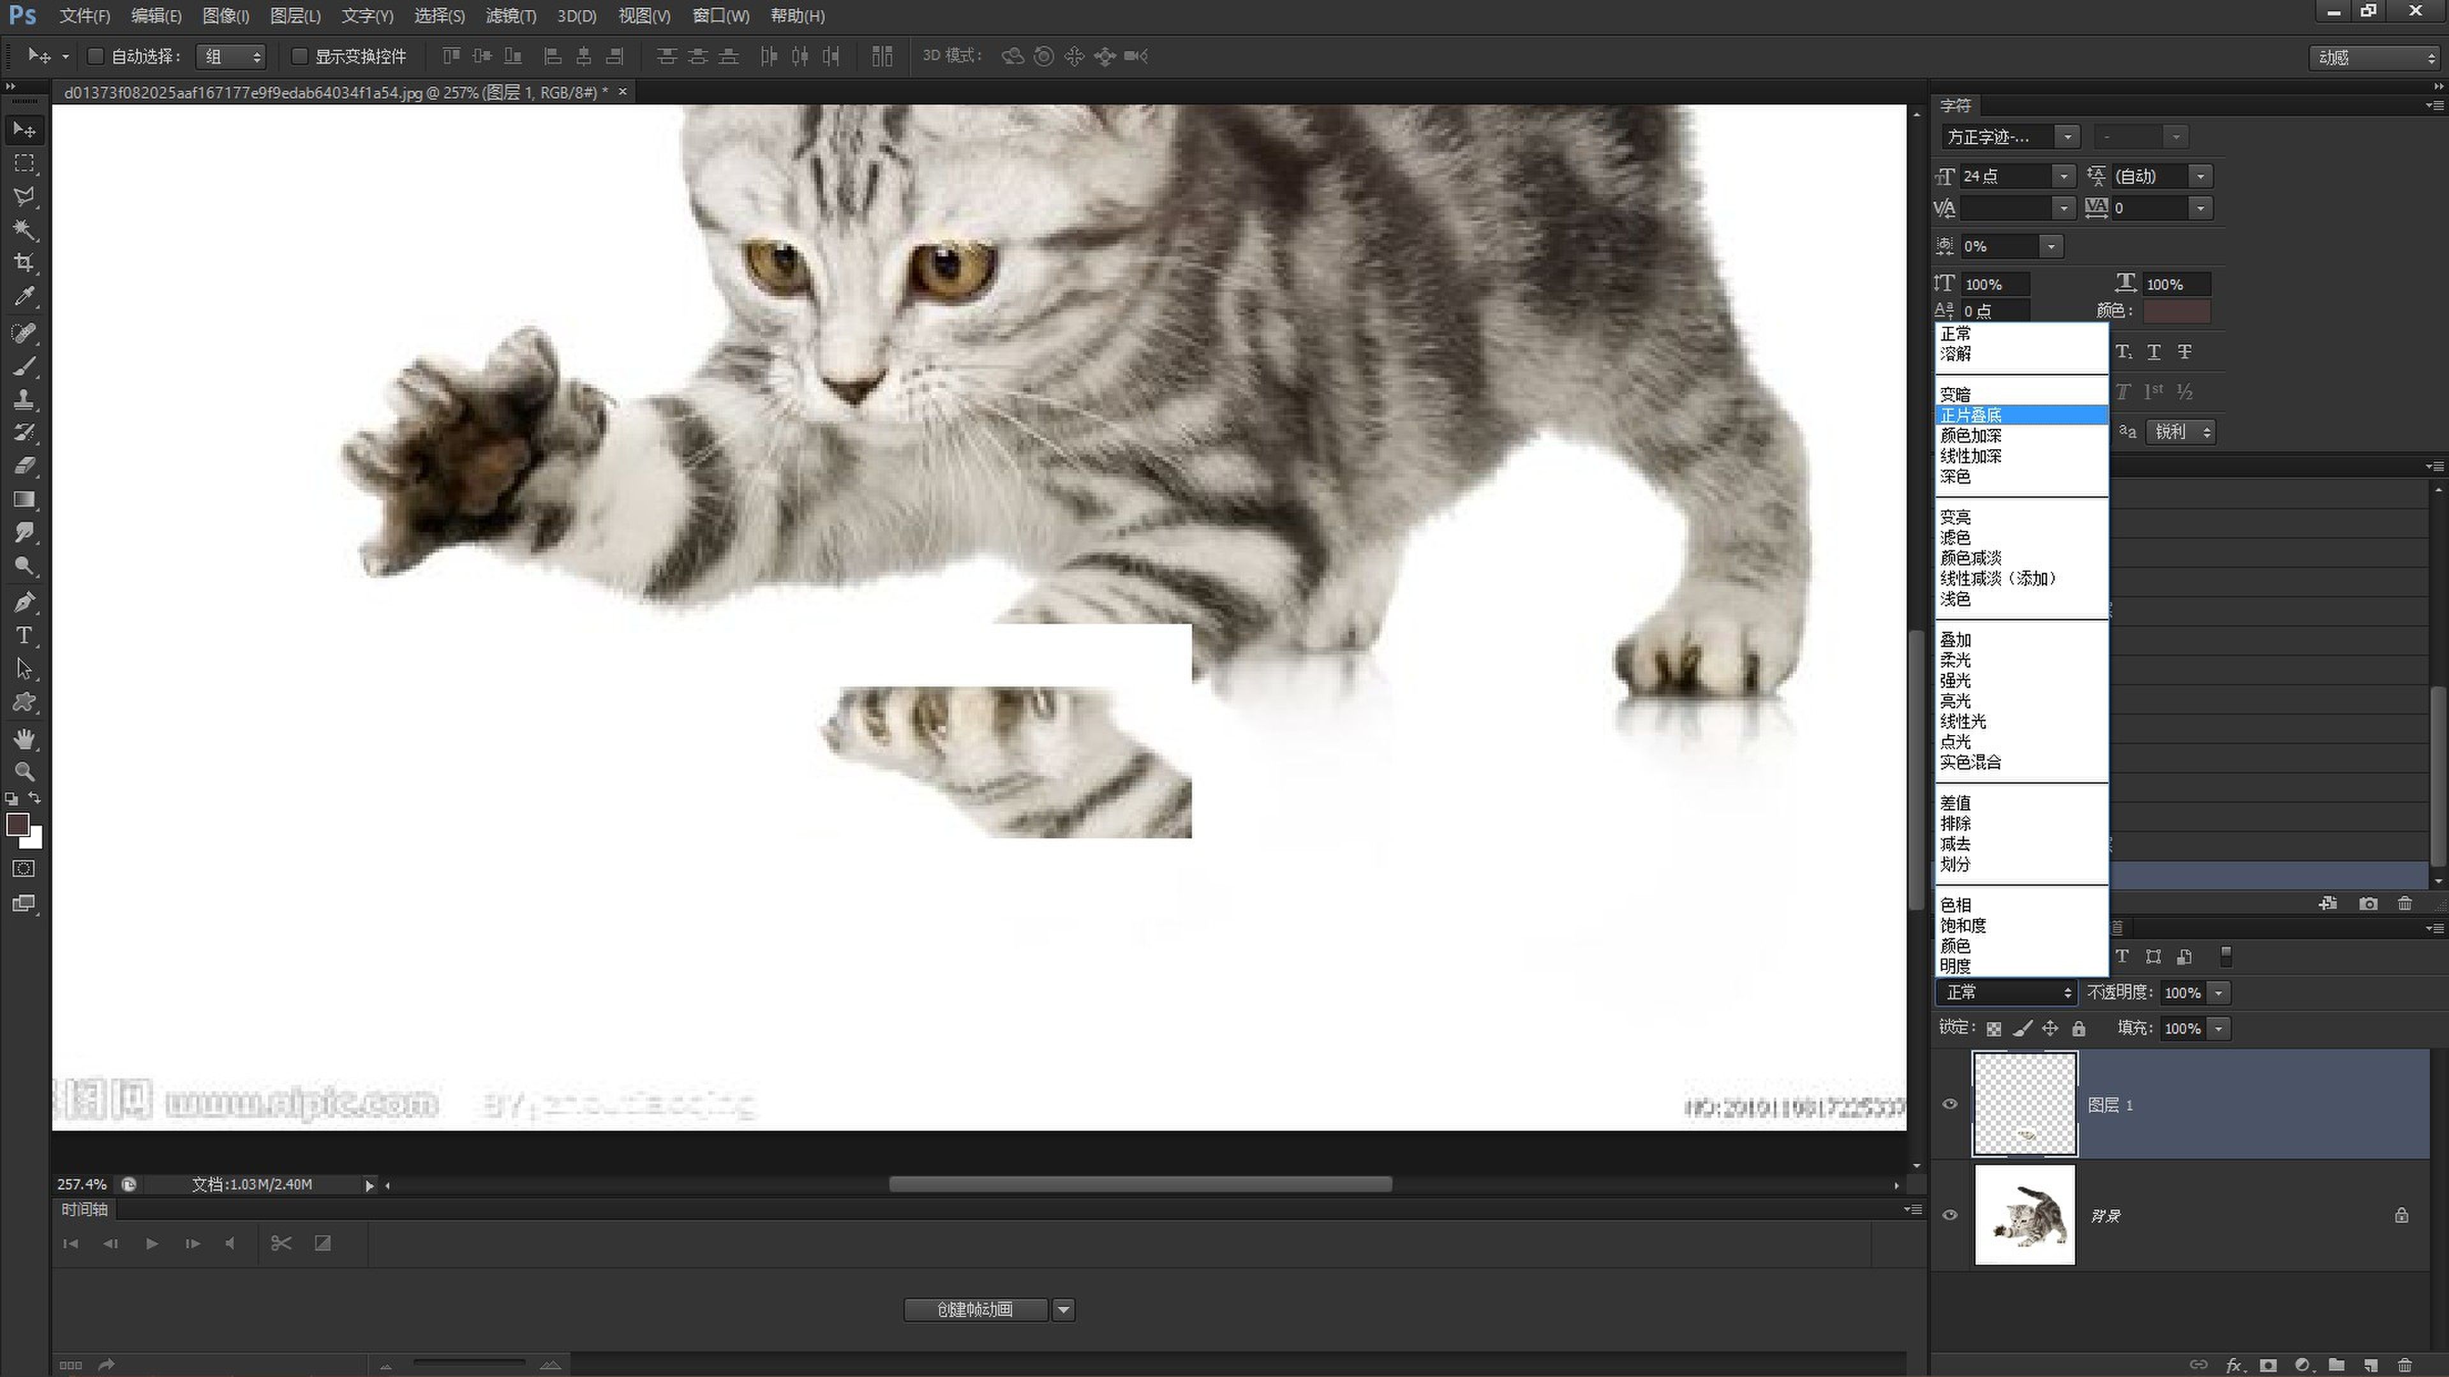Screen dimensions: 2449x1377
Task: Select the Brush tool
Action: 25,366
